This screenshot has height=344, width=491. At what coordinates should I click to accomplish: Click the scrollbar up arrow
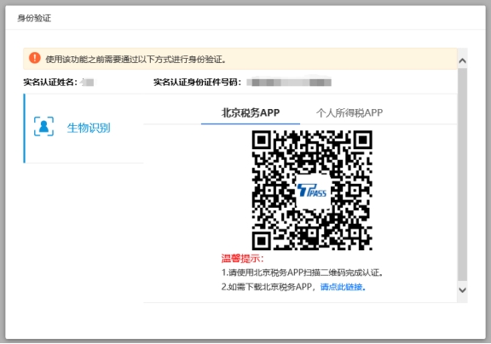coord(462,60)
